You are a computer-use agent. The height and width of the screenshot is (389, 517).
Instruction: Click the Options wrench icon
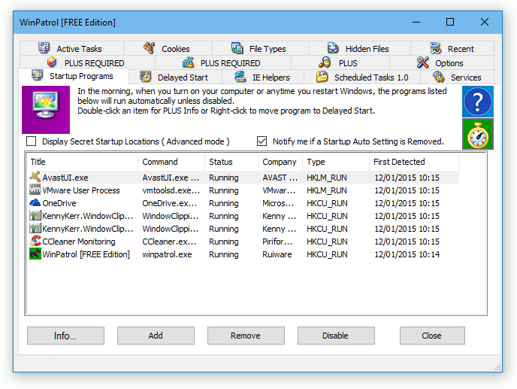pyautogui.click(x=423, y=62)
